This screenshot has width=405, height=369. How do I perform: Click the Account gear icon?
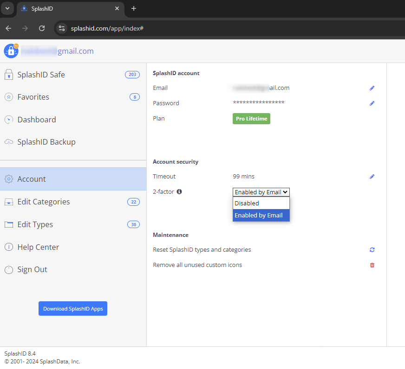click(x=9, y=179)
